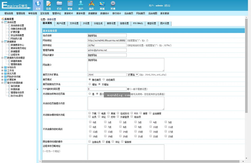Click the page icon next to 远程发布
The image size is (251, 163).
(9, 55)
